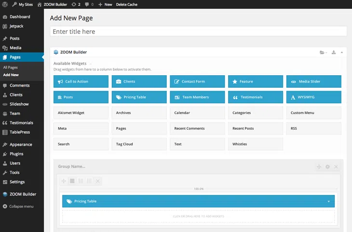Remove the group with its X icon

(x=336, y=167)
